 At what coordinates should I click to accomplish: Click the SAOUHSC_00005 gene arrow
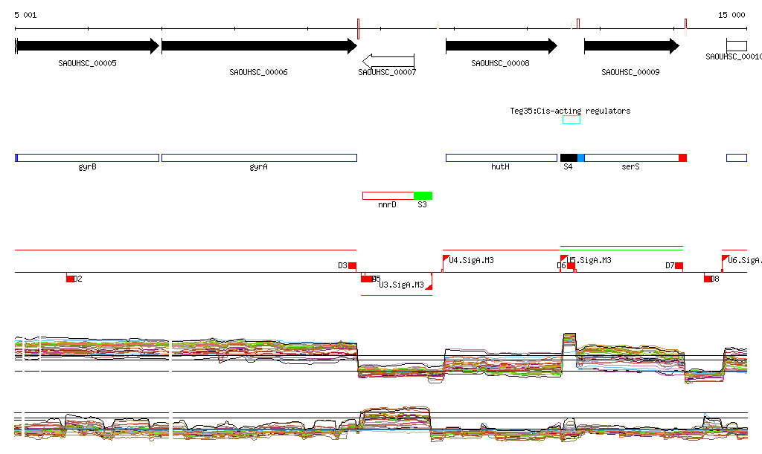point(87,46)
